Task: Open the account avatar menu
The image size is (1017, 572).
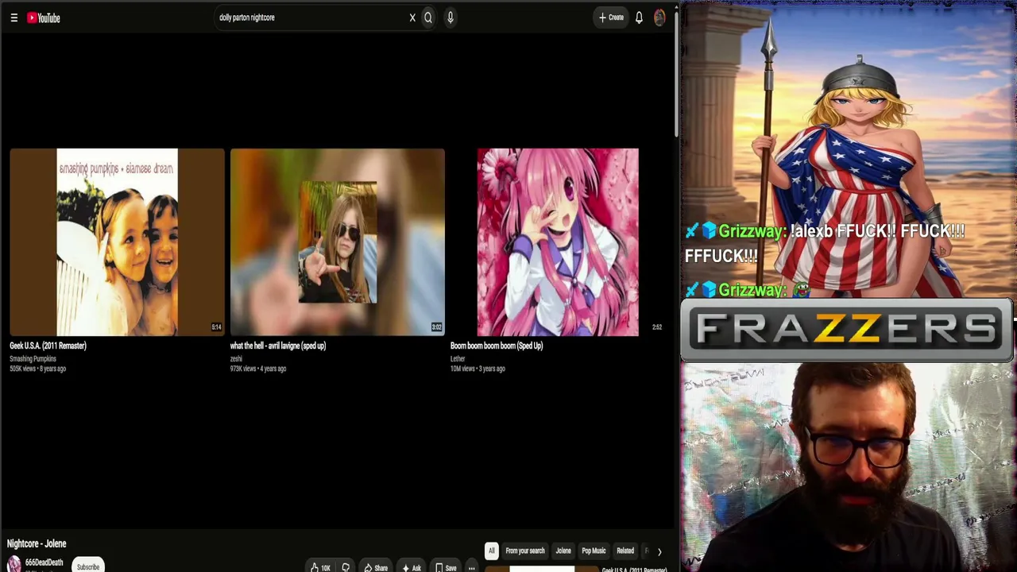Action: 659,17
